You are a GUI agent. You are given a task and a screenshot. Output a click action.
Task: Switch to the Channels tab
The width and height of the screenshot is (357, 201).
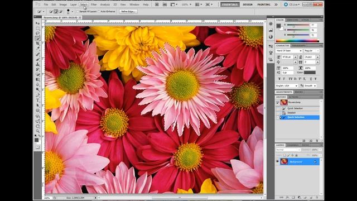[292, 145]
